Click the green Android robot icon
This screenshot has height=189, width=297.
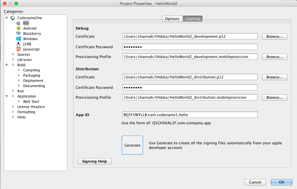click(x=19, y=28)
